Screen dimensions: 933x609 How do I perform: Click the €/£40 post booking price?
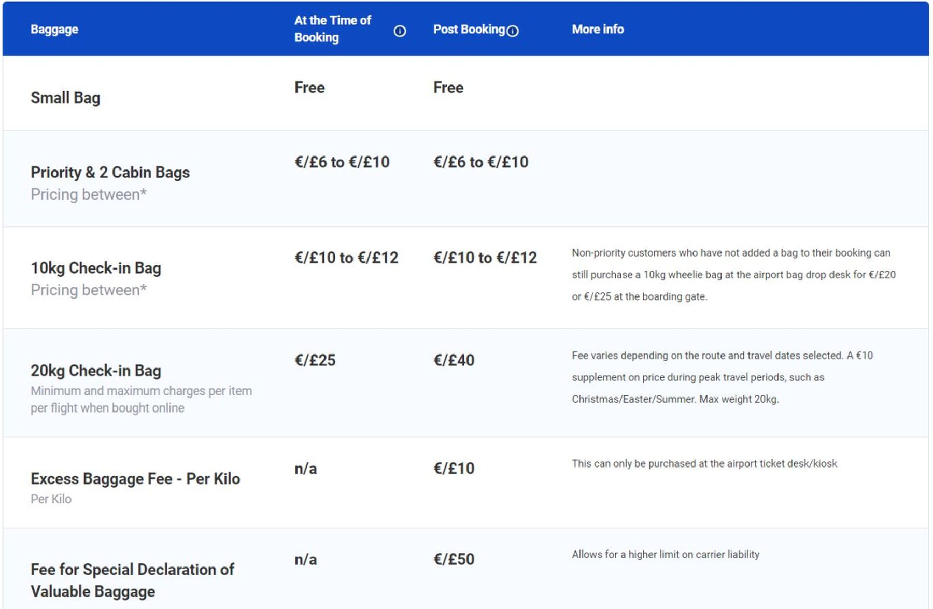454,360
